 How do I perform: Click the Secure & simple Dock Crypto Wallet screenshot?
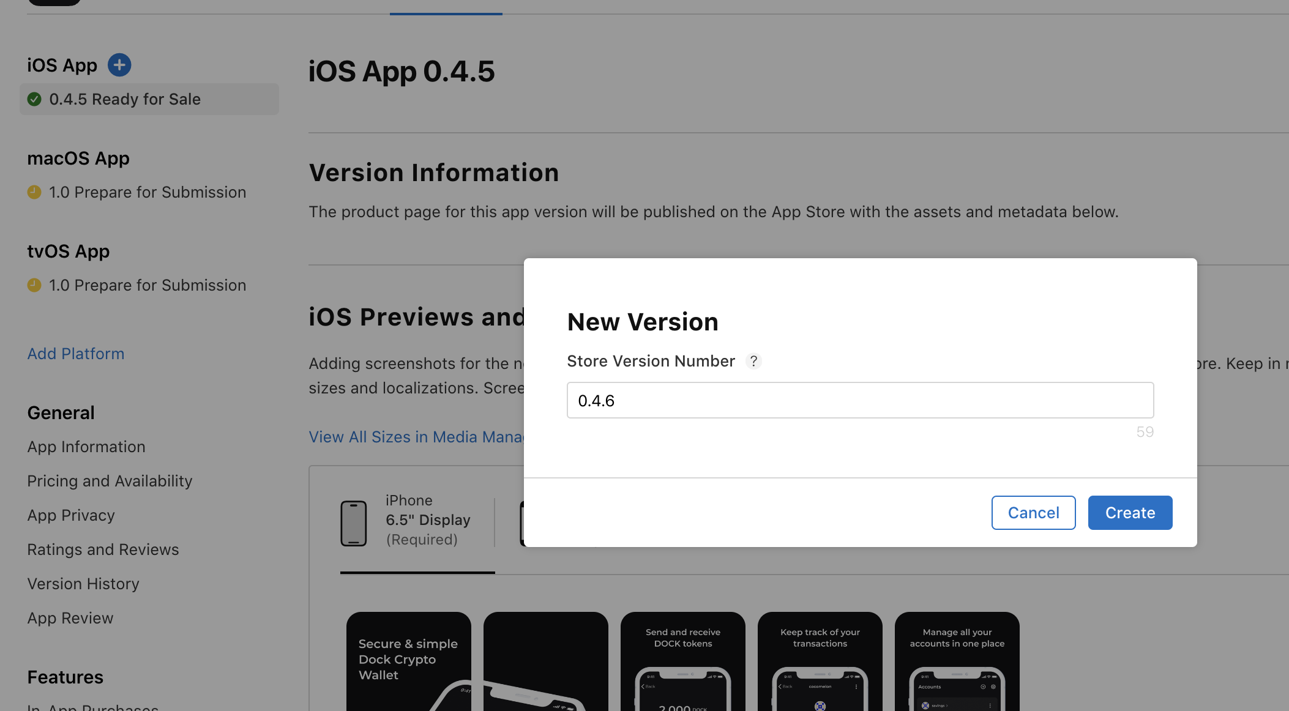pyautogui.click(x=409, y=661)
